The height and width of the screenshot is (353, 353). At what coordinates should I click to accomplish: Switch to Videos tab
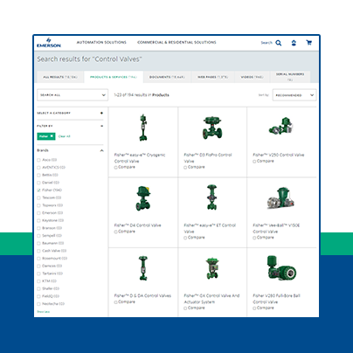(253, 77)
